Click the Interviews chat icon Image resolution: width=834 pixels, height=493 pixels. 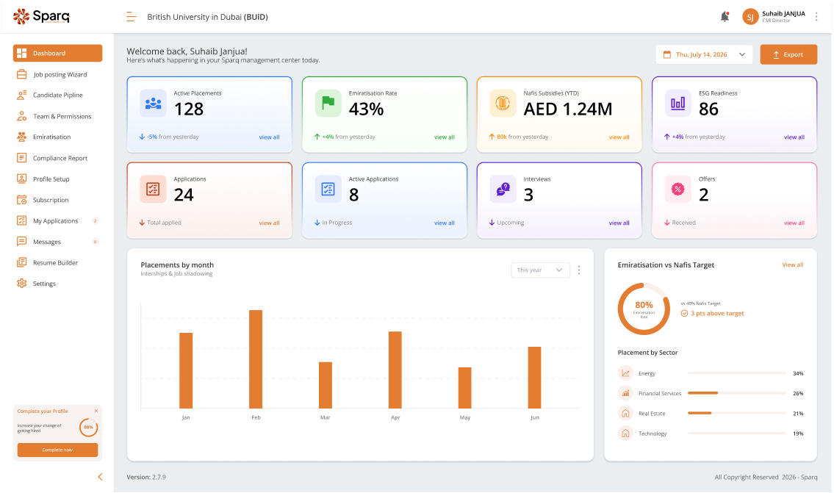coord(503,190)
